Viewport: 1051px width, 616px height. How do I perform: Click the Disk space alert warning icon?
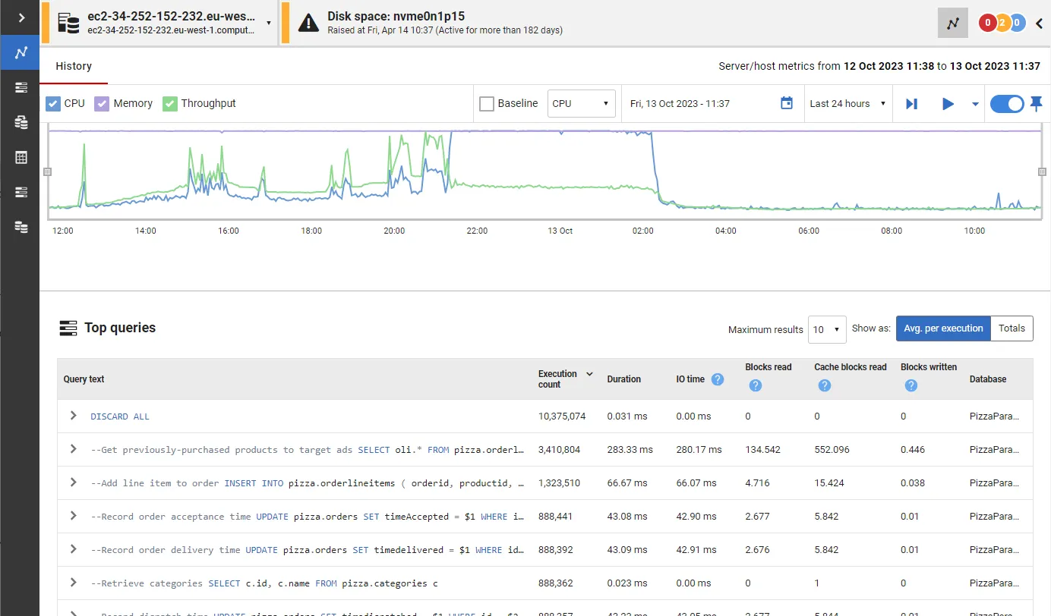click(308, 22)
